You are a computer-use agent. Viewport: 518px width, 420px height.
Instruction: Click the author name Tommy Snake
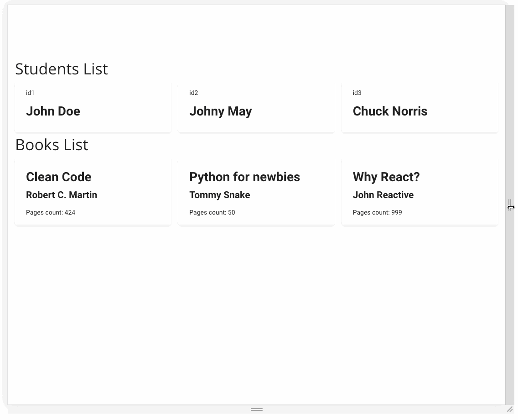pyautogui.click(x=220, y=195)
